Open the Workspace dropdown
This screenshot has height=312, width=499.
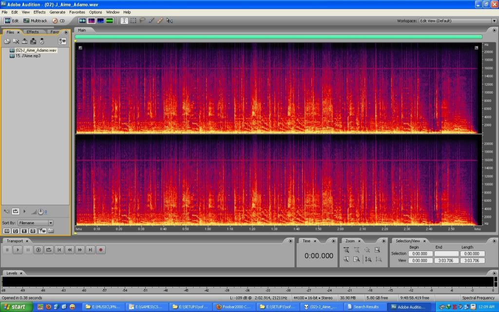point(458,20)
